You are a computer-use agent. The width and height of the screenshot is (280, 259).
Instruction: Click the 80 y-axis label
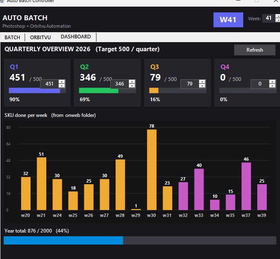pos(8,128)
